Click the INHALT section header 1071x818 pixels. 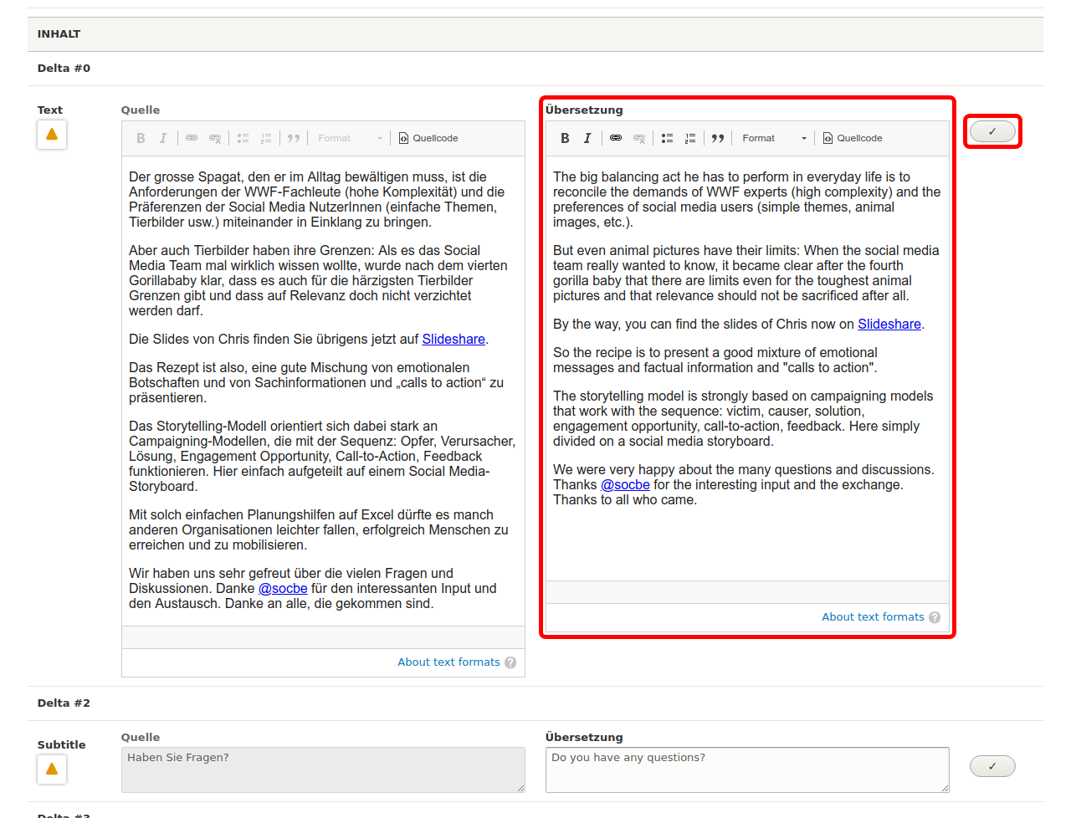(x=535, y=34)
